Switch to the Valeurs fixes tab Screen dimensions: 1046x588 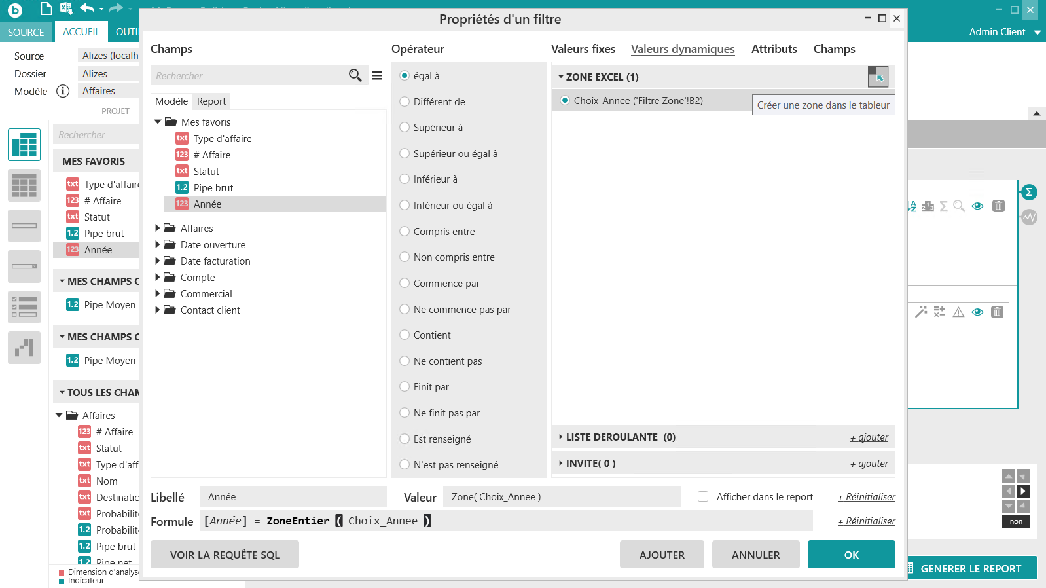click(583, 49)
